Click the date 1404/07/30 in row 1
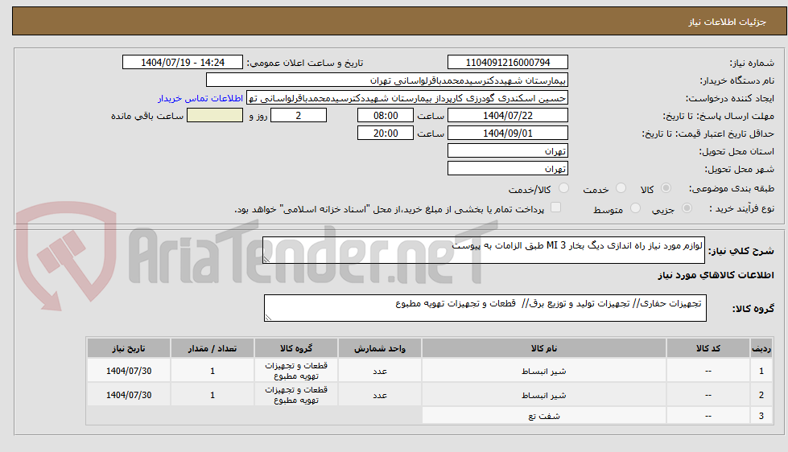The height and width of the screenshot is (452, 788). click(x=129, y=371)
